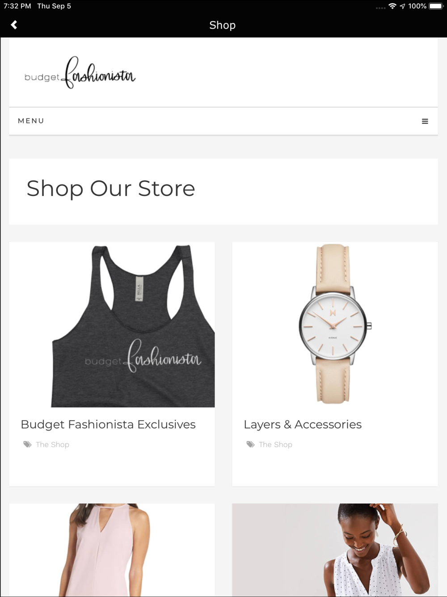Image resolution: width=447 pixels, height=597 pixels.
Task: Tap the Shop title in header
Action: click(x=223, y=25)
